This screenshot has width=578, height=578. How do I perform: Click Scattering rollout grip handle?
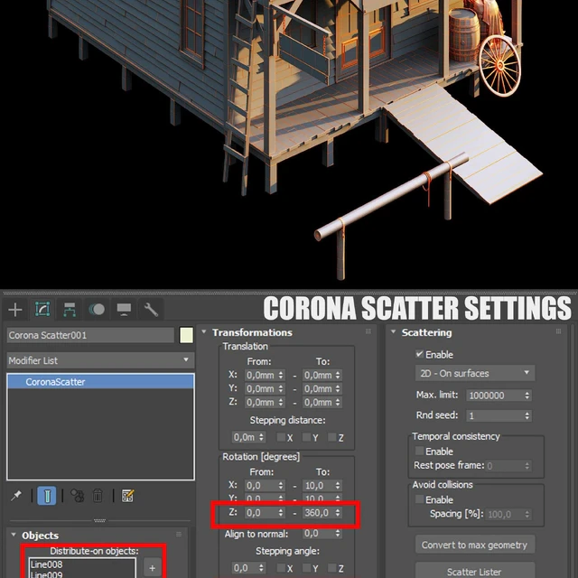coord(558,331)
